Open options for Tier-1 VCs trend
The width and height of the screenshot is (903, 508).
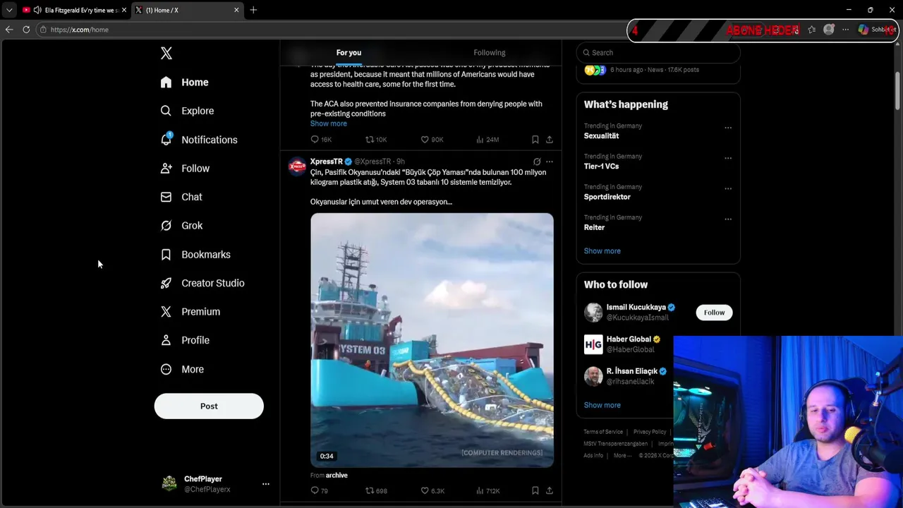coord(728,158)
